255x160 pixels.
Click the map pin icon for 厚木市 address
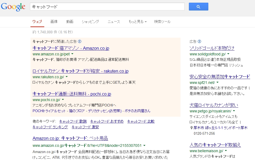click(192, 128)
